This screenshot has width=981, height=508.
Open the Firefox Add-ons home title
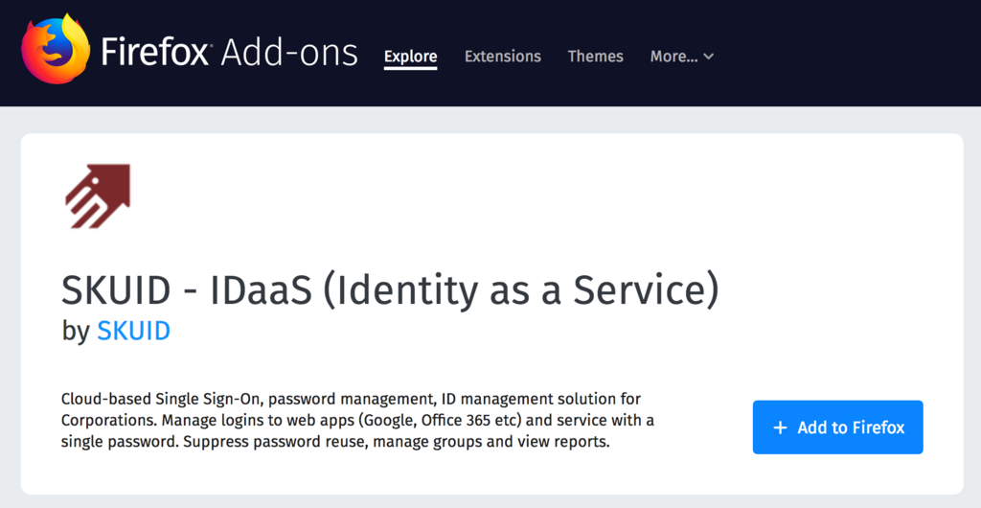229,52
